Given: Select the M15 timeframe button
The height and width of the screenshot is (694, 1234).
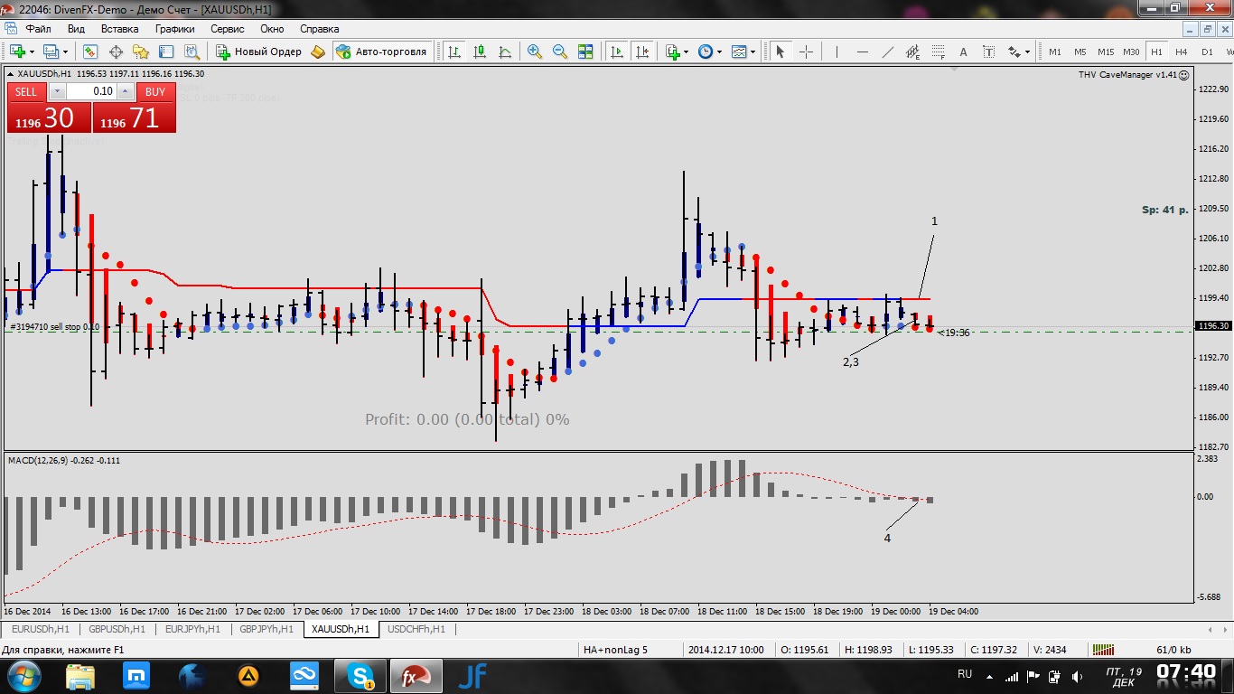Looking at the screenshot, I should coord(1106,52).
